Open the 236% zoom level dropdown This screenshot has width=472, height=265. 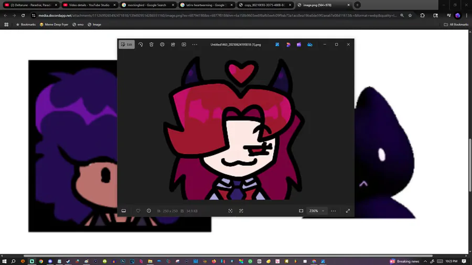tap(317, 211)
